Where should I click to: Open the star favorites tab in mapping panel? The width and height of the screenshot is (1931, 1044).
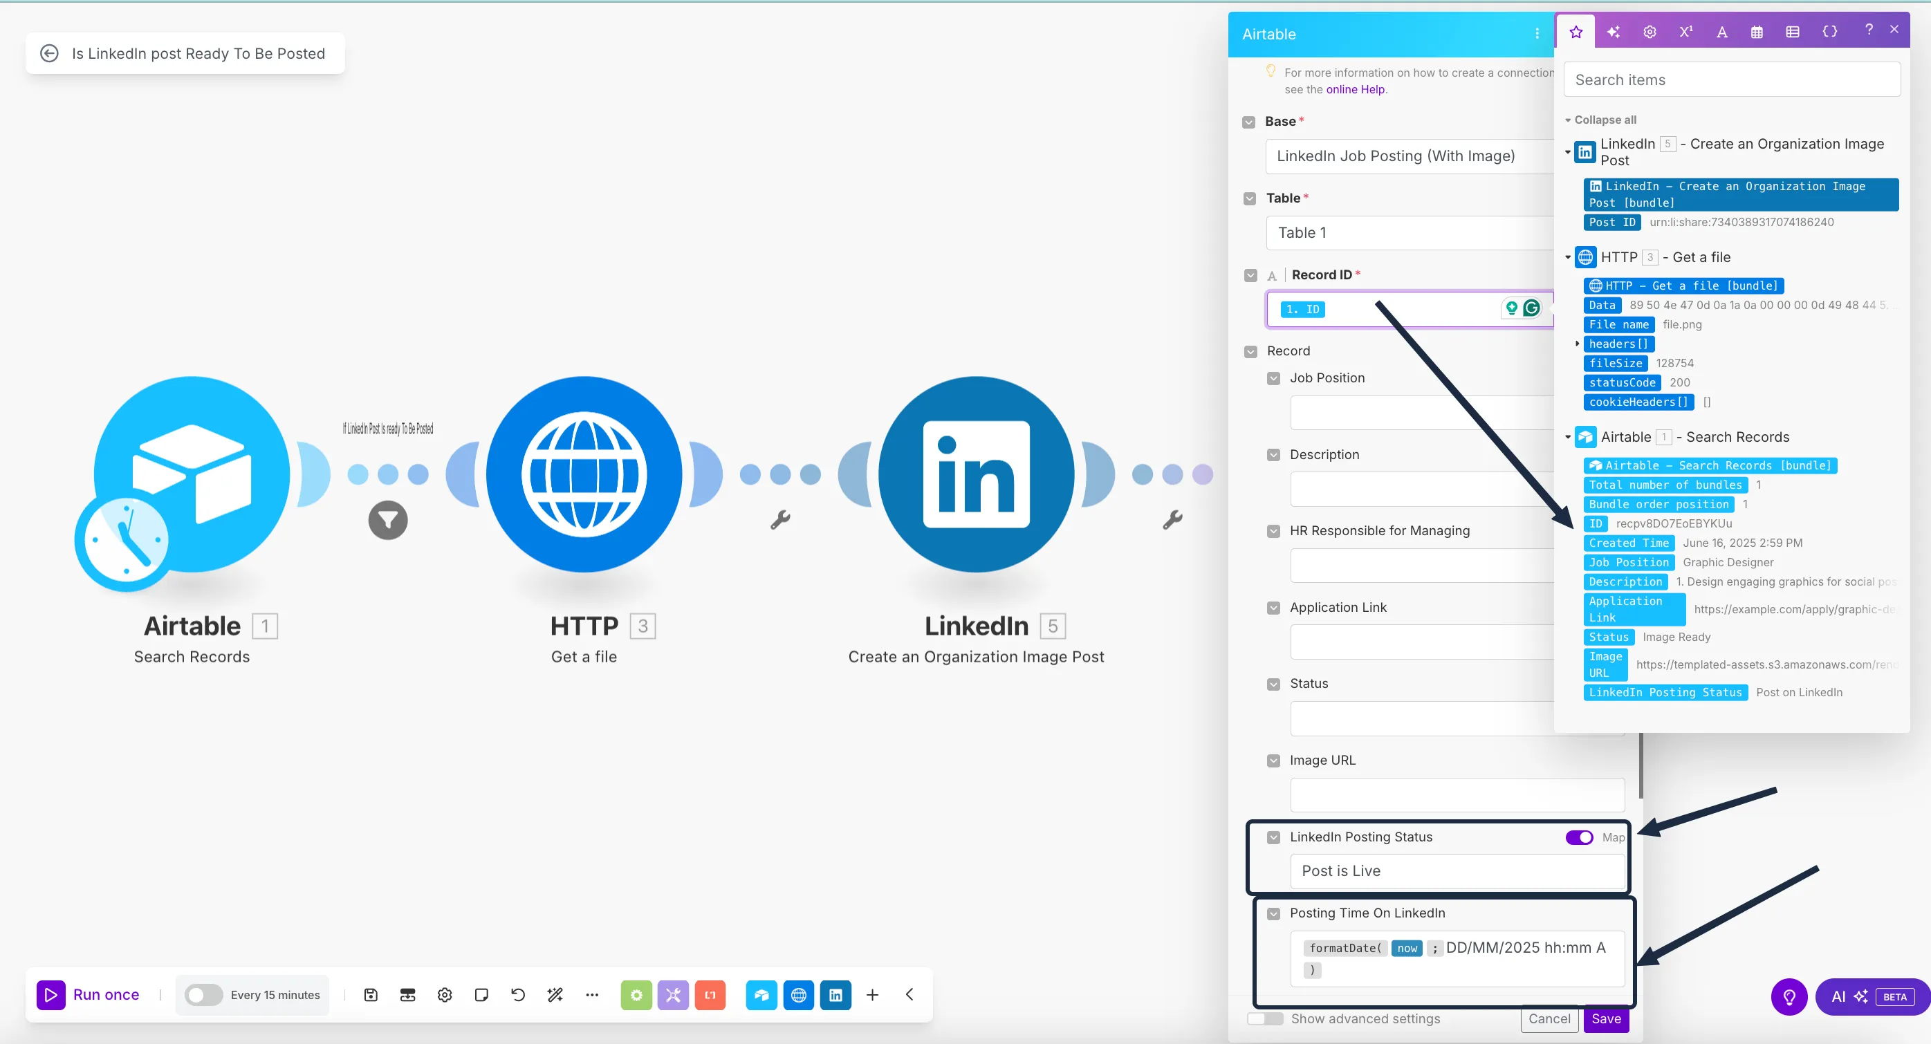1576,32
